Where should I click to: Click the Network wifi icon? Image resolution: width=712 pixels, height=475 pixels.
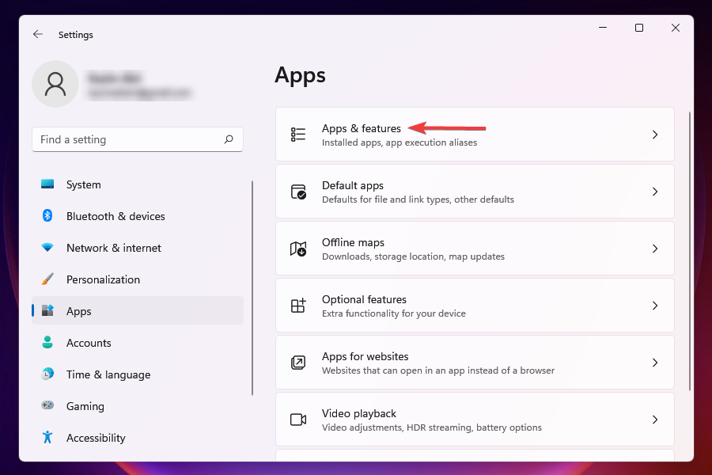[47, 247]
